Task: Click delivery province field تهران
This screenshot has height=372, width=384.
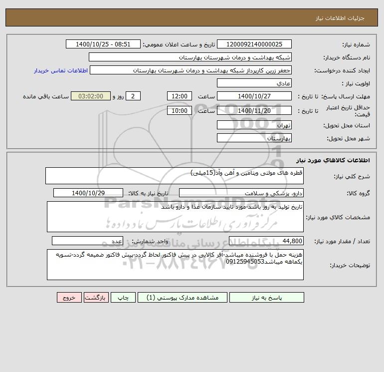Action: click(x=254, y=125)
